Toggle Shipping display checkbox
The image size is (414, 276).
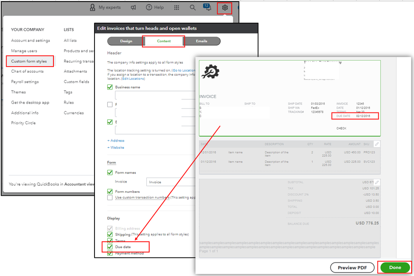[x=110, y=234]
